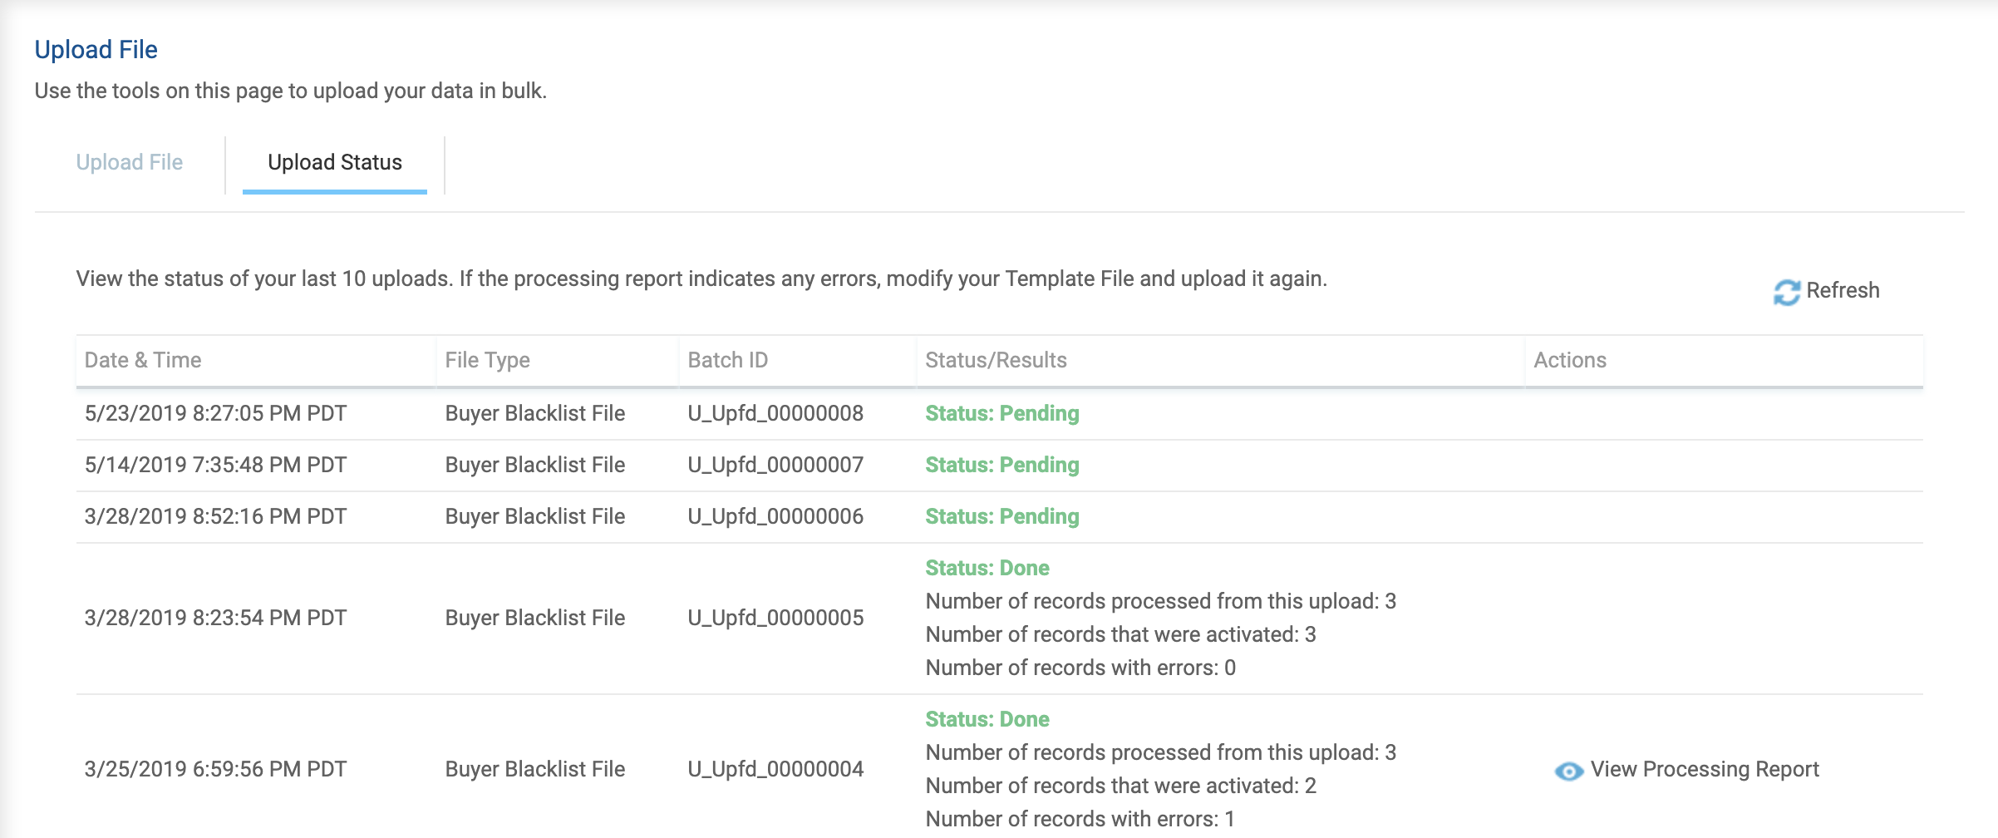The width and height of the screenshot is (1998, 838).
Task: Click Status: Done for batch U_Upfd_00000005
Action: 987,567
